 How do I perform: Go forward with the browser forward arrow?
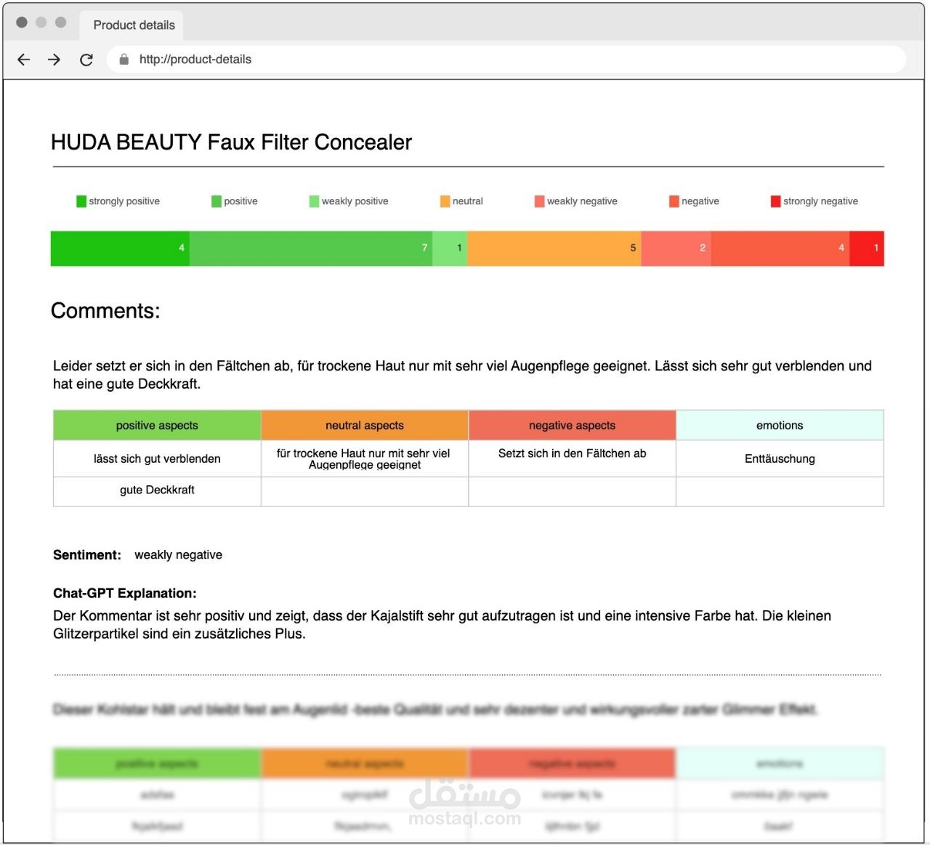click(54, 60)
